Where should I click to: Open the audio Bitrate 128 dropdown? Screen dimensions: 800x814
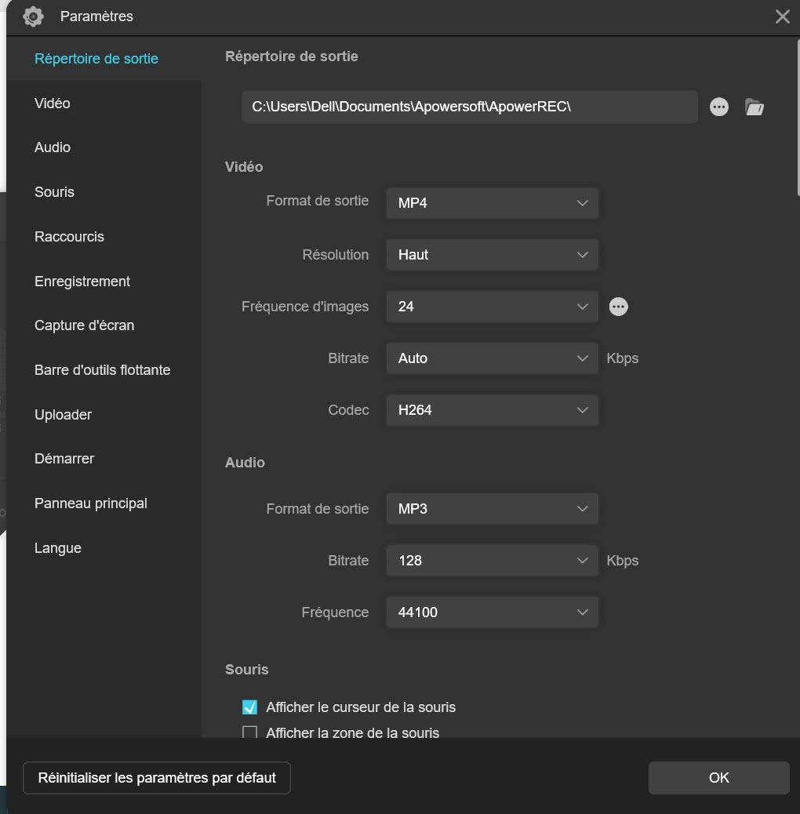tap(493, 561)
